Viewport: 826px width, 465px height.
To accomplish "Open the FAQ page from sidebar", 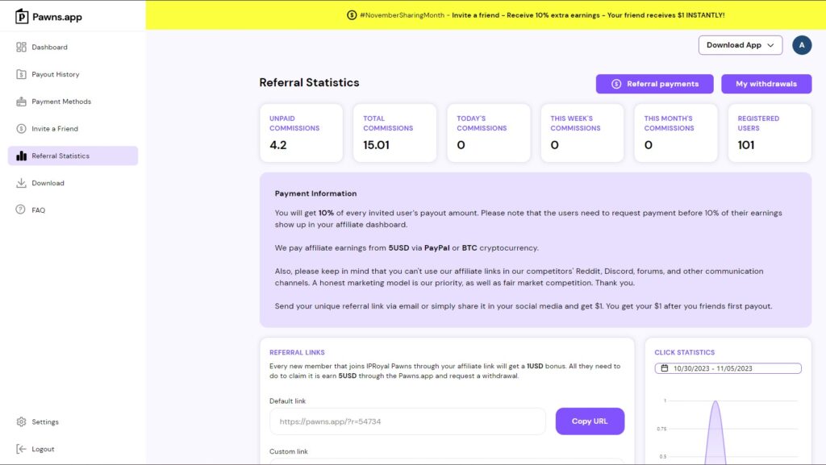I will (73, 210).
